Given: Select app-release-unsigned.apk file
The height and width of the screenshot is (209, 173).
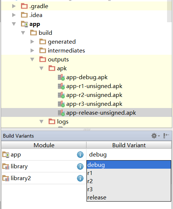Looking at the screenshot, I should 101,113.
